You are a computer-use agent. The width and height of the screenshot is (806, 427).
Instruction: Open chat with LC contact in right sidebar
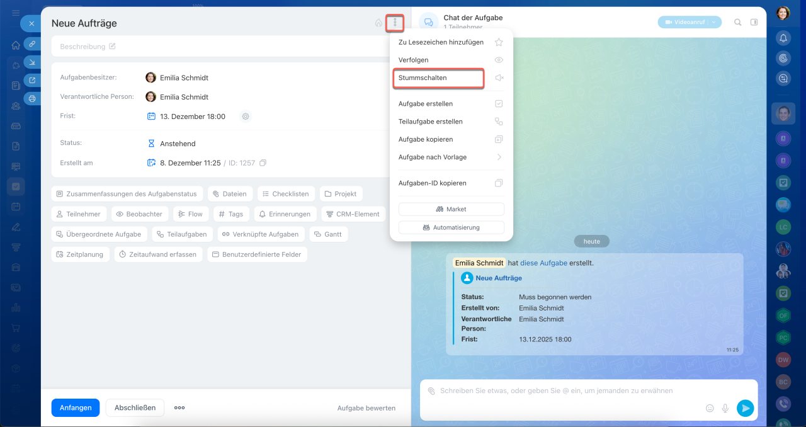tap(783, 227)
